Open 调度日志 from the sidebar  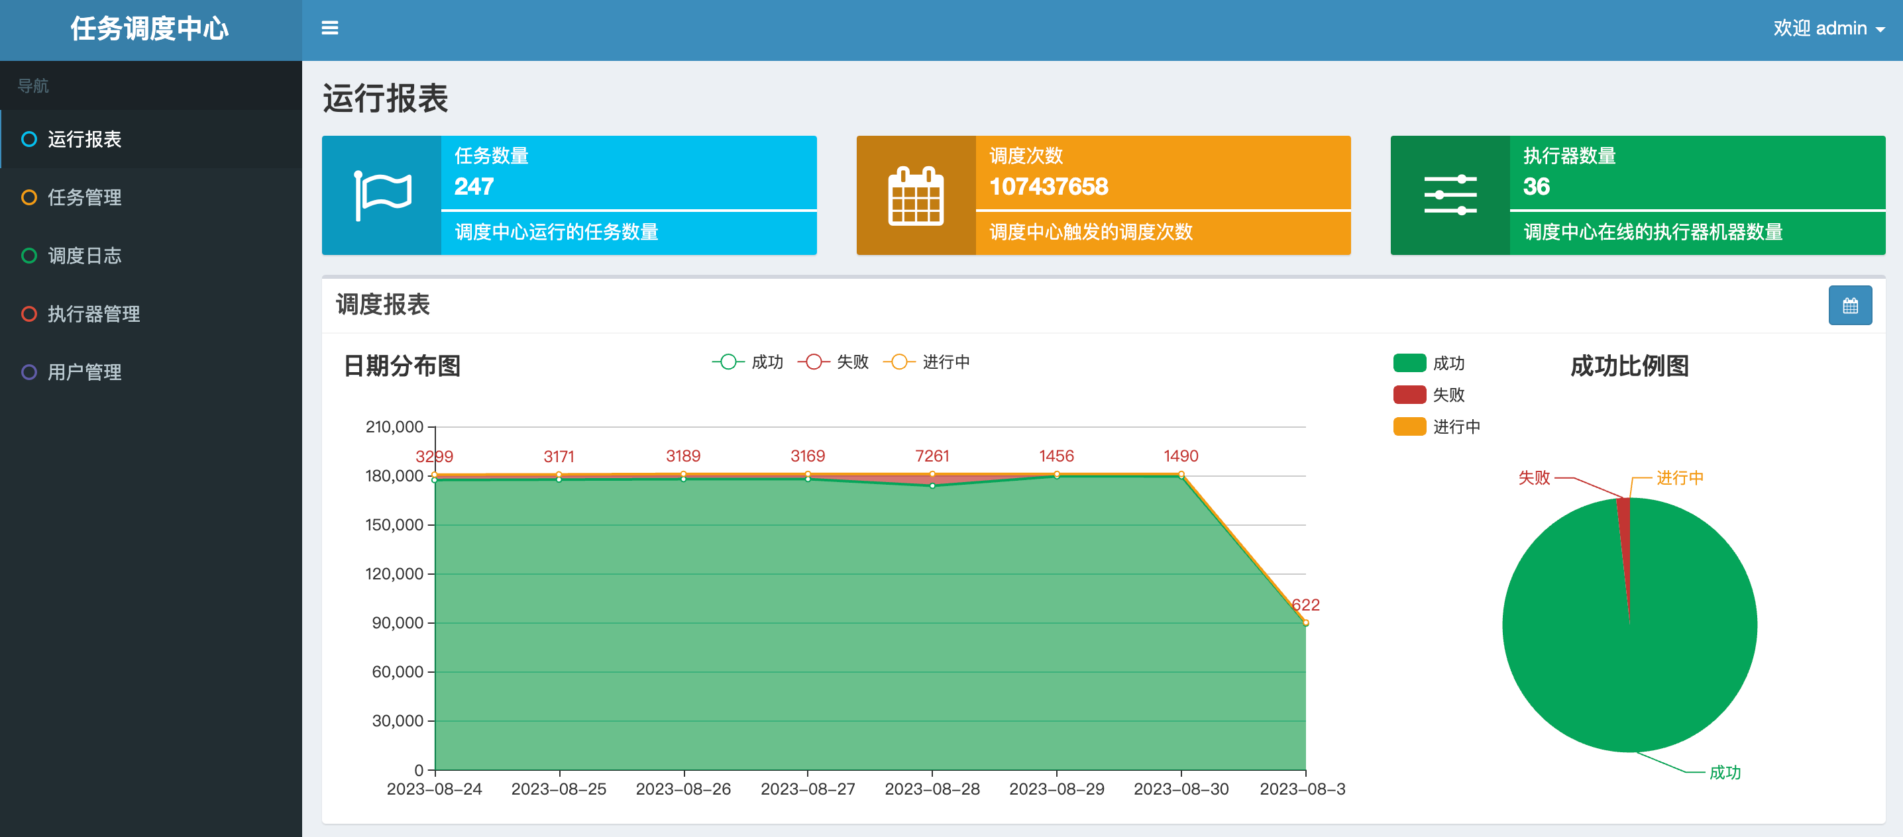coord(150,256)
